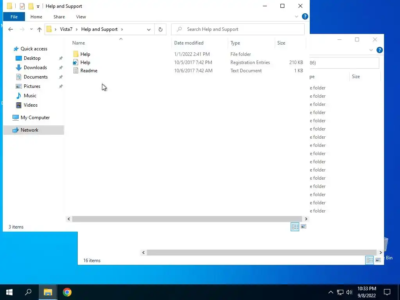Select the Readme text document icon
Screen dimensions: 400x300
click(x=75, y=70)
